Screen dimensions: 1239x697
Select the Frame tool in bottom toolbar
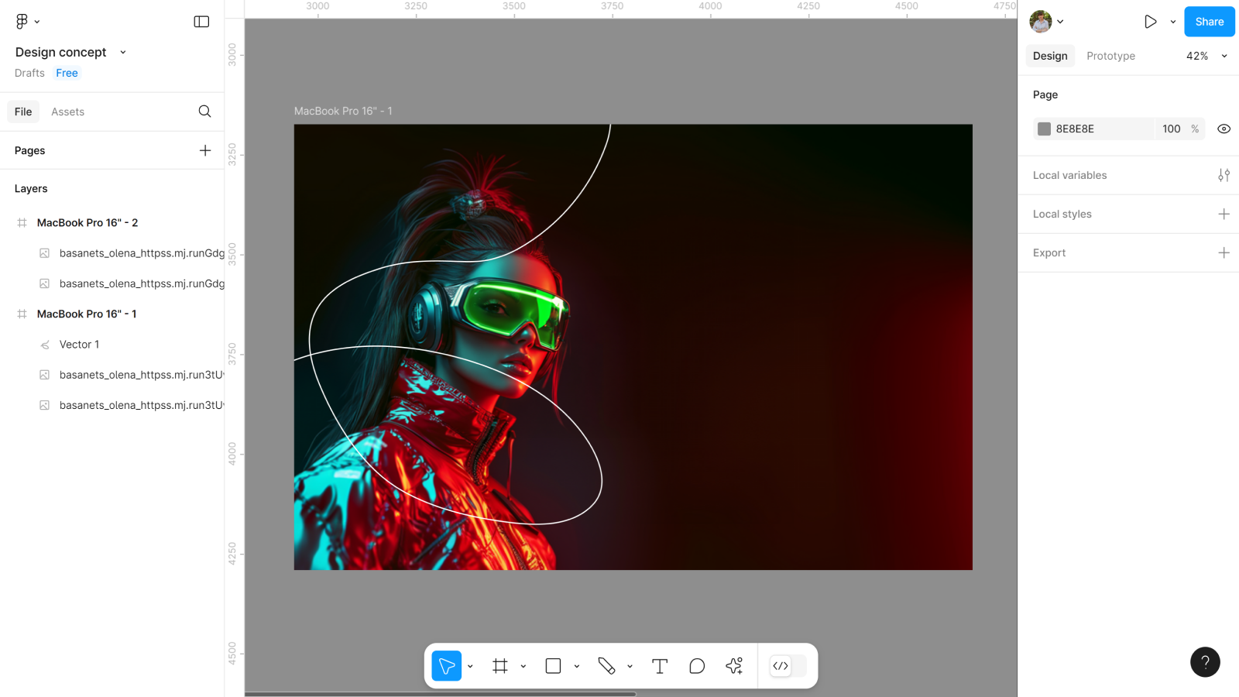pyautogui.click(x=500, y=666)
